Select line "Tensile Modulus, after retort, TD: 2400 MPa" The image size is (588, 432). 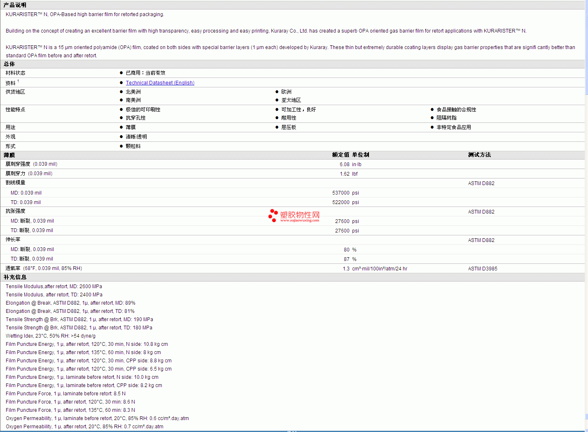coord(54,295)
